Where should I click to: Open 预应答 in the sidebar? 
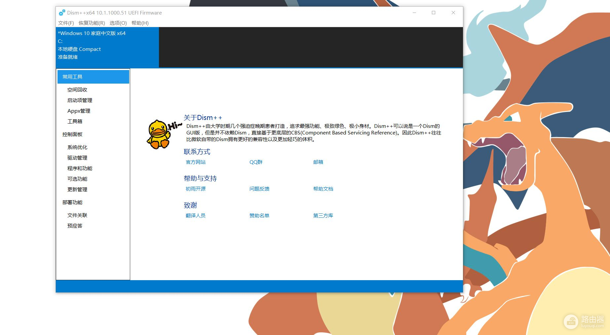click(x=75, y=226)
